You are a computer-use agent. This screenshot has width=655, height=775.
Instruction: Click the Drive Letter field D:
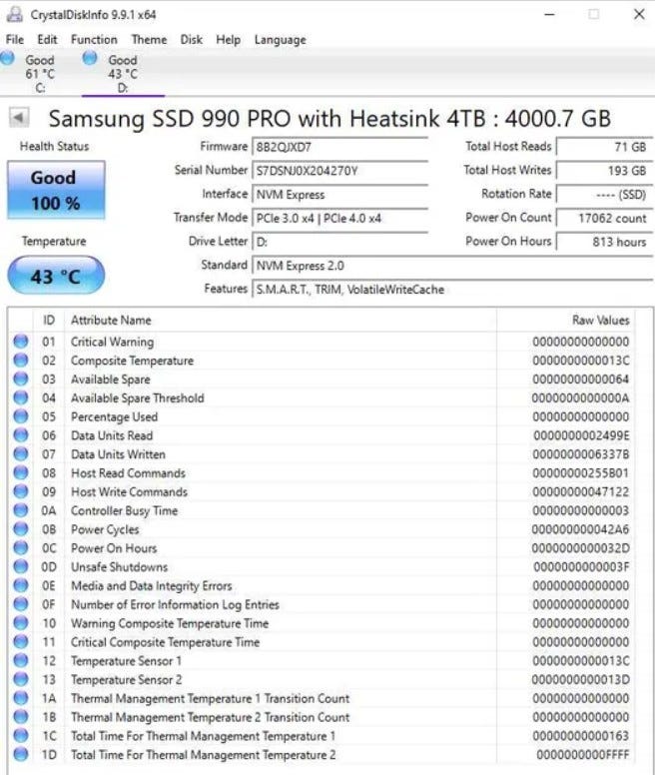[x=339, y=242]
